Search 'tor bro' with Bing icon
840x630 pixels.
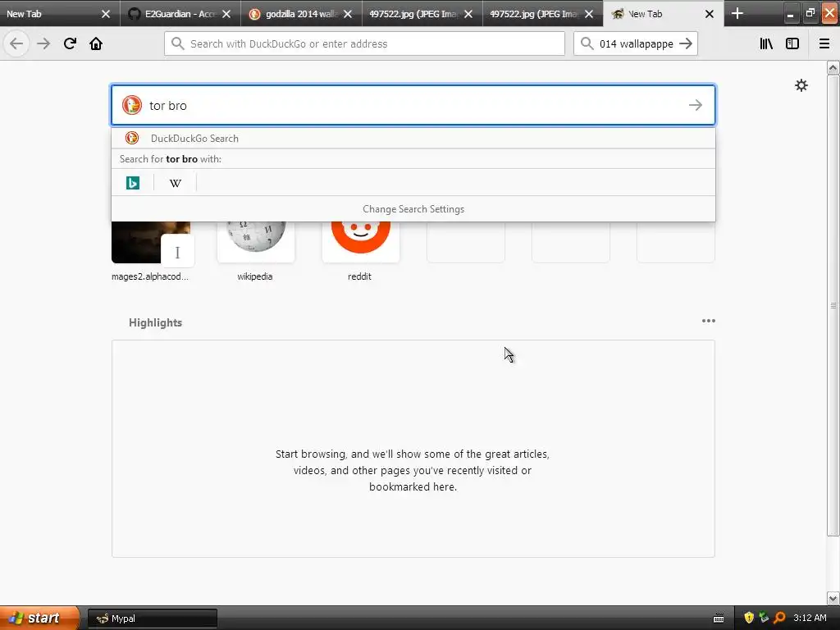pos(133,183)
